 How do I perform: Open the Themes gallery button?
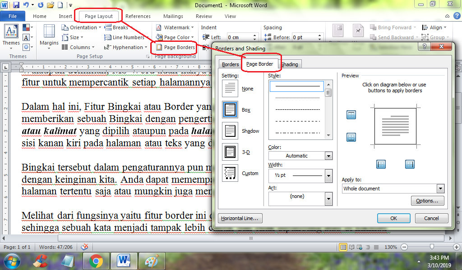11,37
